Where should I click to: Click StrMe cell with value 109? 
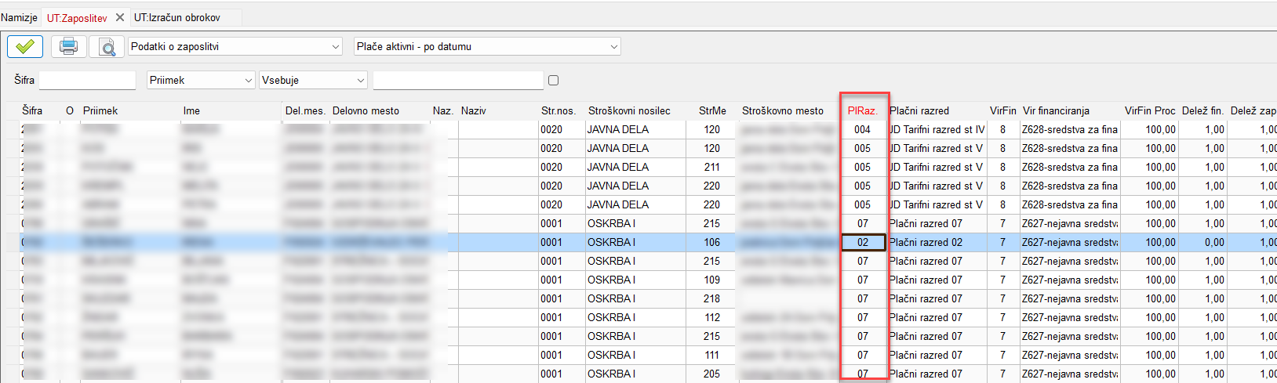coord(712,280)
